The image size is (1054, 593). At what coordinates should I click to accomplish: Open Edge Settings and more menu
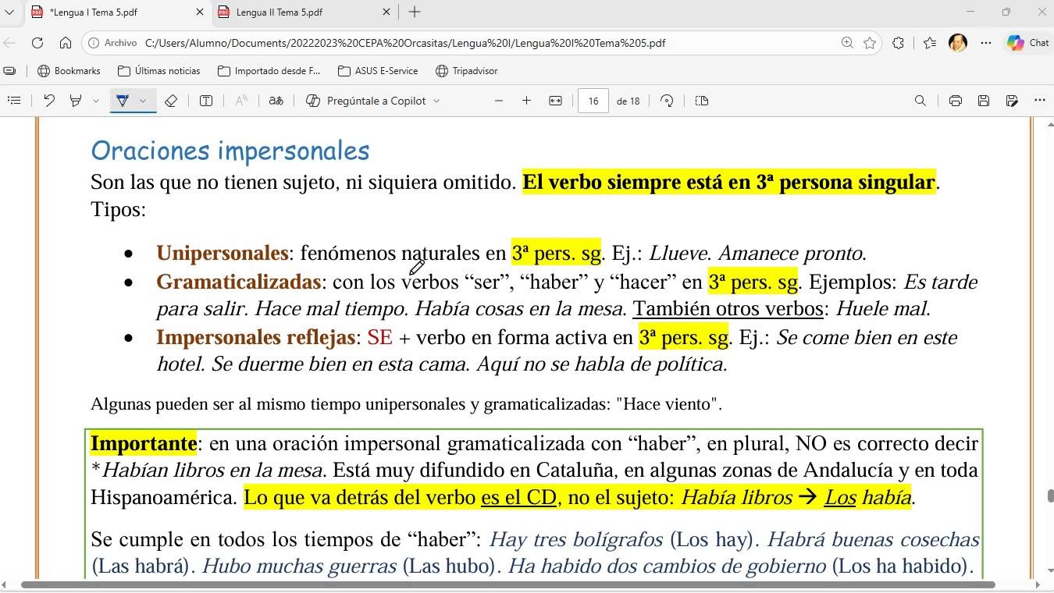(986, 43)
